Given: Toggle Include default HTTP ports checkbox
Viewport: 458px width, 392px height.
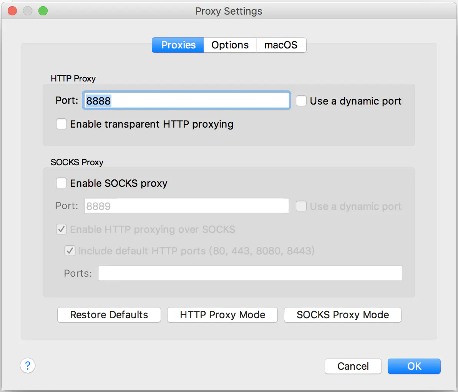Looking at the screenshot, I should (70, 251).
